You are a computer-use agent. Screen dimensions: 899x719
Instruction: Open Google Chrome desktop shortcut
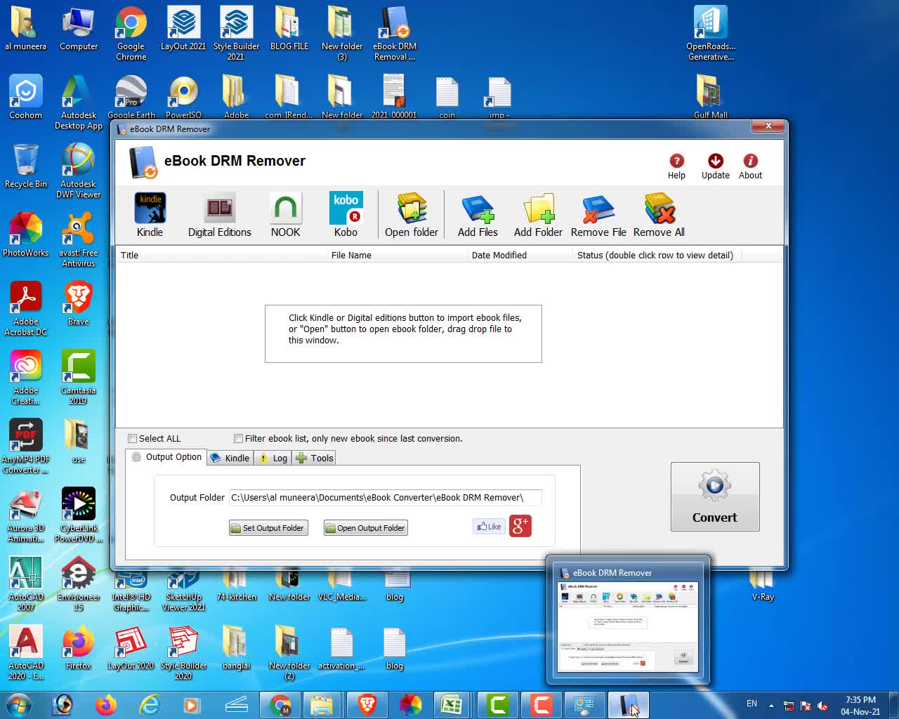point(131,34)
